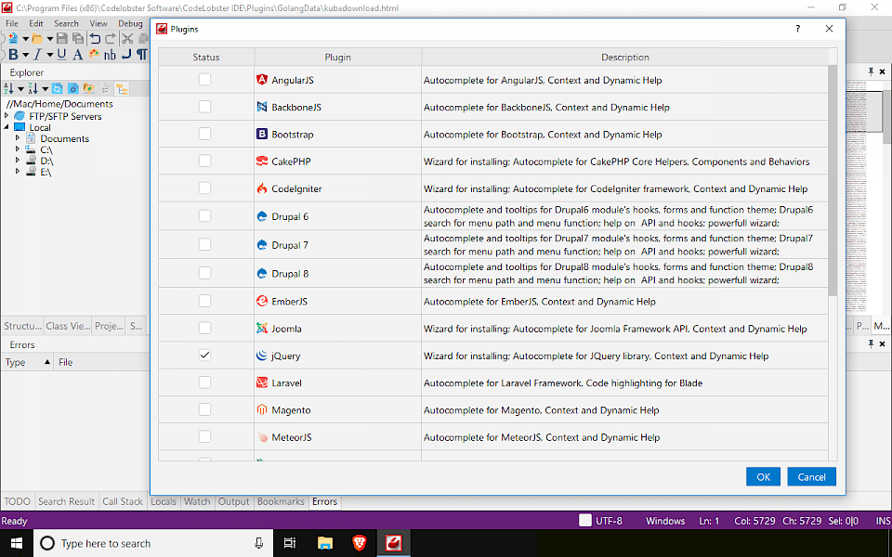Viewport: 892px width, 557px height.
Task: Insert non-breaking space with nb icon
Action: [x=110, y=55]
